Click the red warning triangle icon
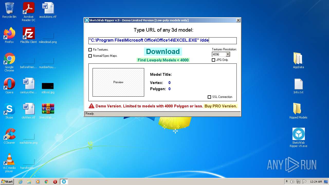Viewport: 329px width, 185px height. tap(92, 106)
